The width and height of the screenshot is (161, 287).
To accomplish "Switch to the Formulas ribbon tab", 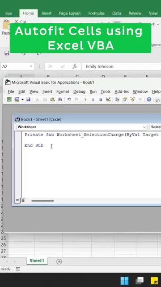I will pos(97,13).
